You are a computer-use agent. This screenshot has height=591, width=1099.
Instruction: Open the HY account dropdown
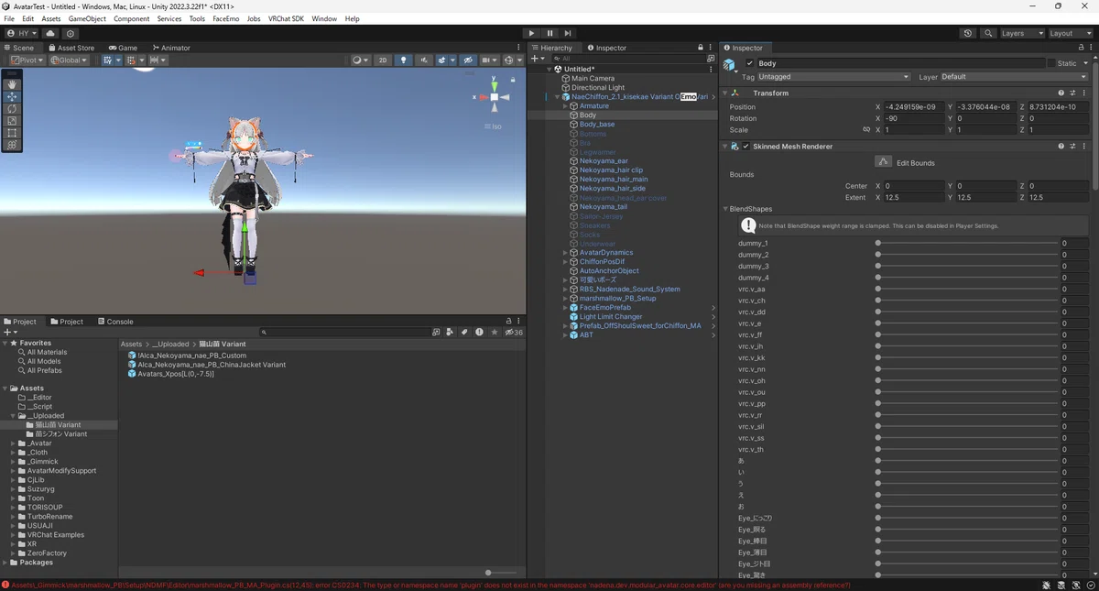pyautogui.click(x=22, y=33)
